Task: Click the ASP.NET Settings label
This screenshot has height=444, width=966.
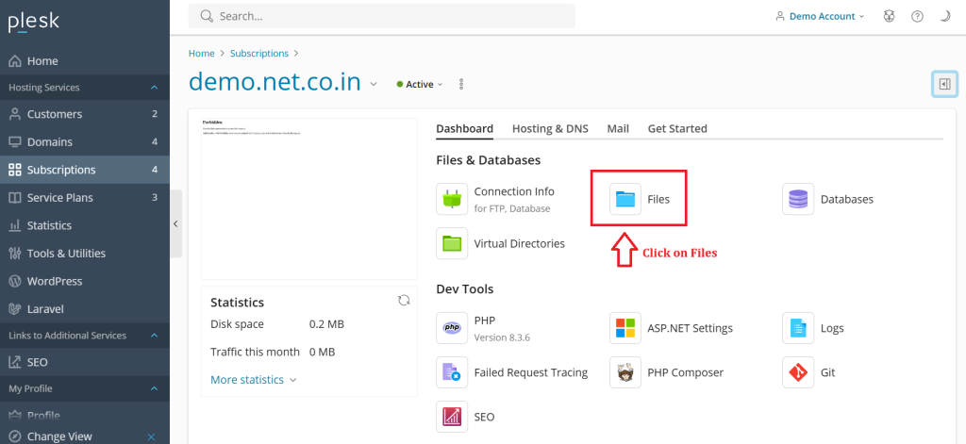Action: (x=690, y=328)
